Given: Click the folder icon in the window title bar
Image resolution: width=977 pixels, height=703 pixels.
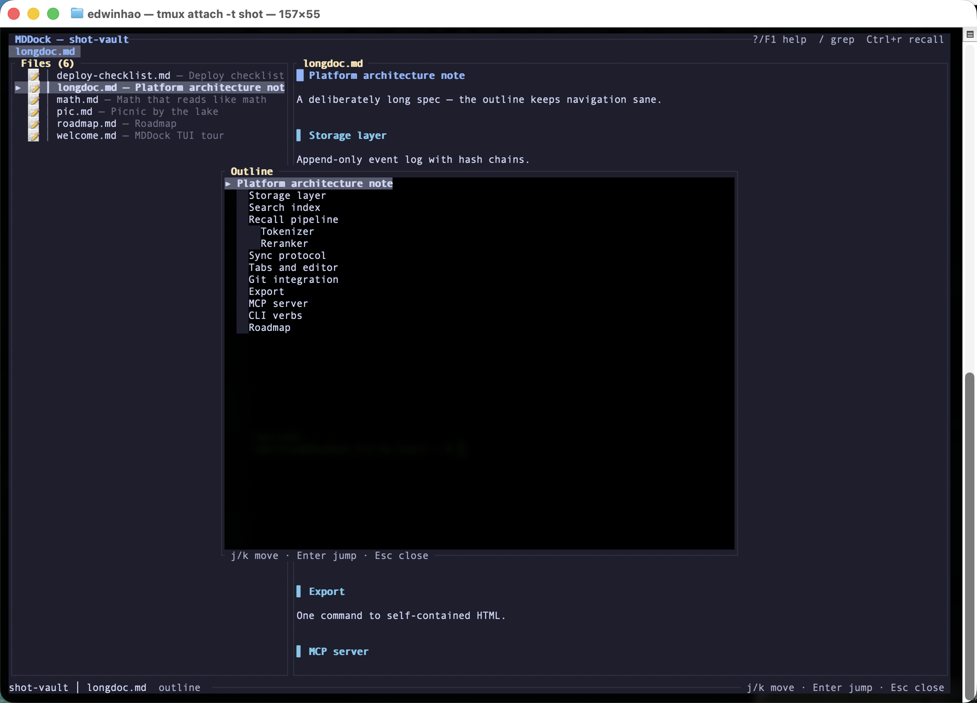Looking at the screenshot, I should tap(77, 13).
